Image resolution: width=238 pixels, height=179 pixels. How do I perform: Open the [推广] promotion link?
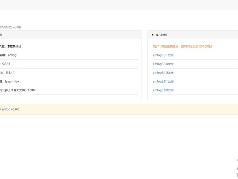click(182, 46)
